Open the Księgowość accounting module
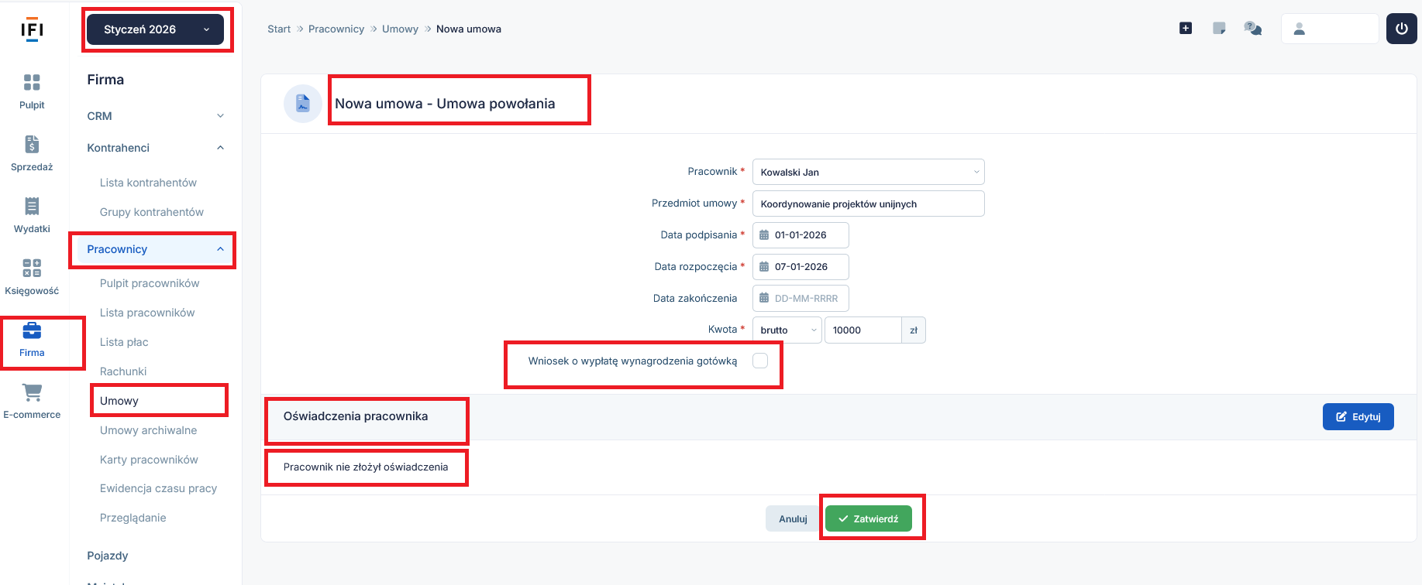Image resolution: width=1422 pixels, height=585 pixels. [x=32, y=269]
